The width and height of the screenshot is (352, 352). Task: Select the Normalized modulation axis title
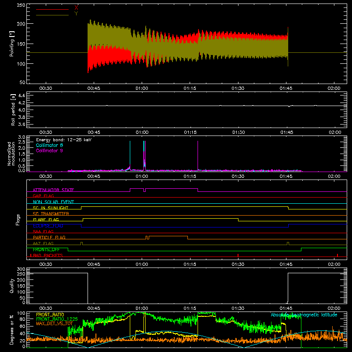11,154
